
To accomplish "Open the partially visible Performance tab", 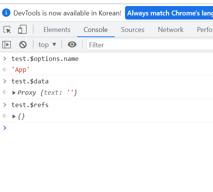I will [x=205, y=30].
